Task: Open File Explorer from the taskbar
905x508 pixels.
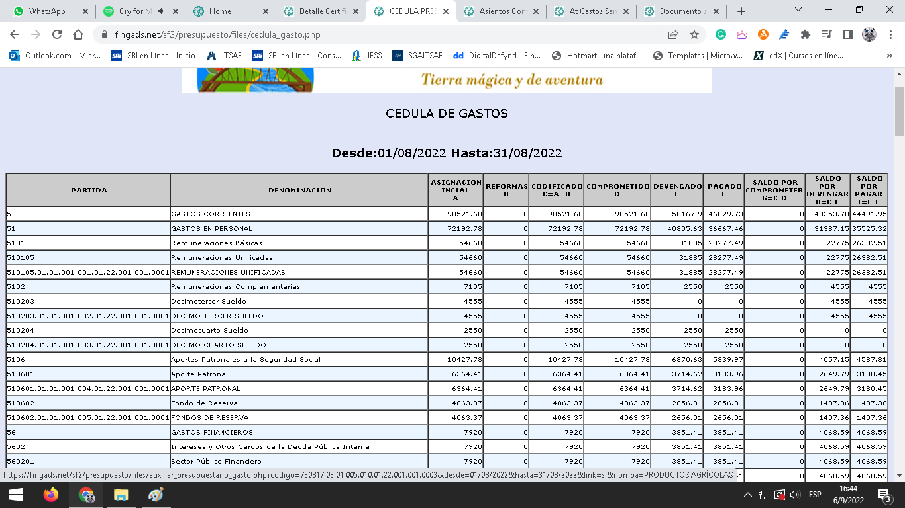Action: [x=121, y=495]
